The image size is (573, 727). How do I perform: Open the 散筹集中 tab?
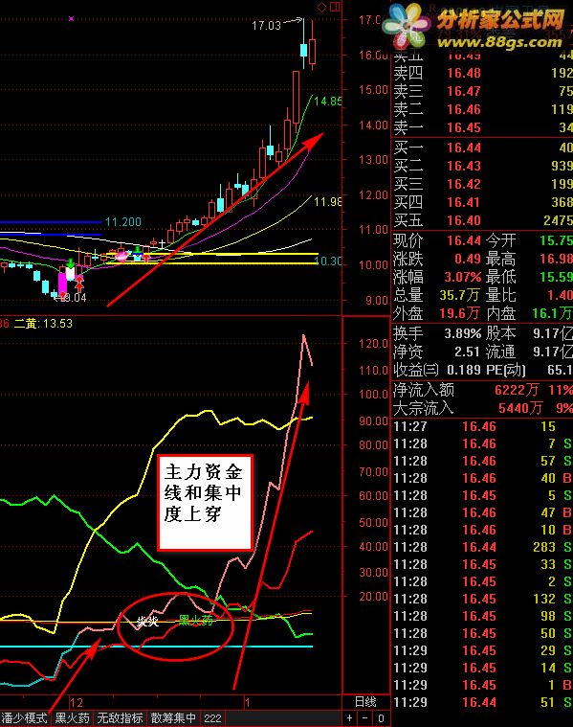click(173, 718)
